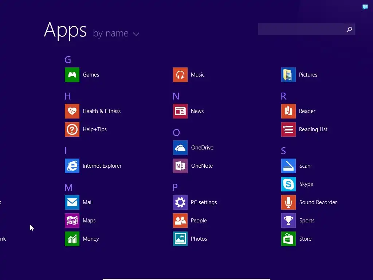Viewport: 373px width, 280px height.
Task: Click the 'Games' label text
Action: click(91, 75)
